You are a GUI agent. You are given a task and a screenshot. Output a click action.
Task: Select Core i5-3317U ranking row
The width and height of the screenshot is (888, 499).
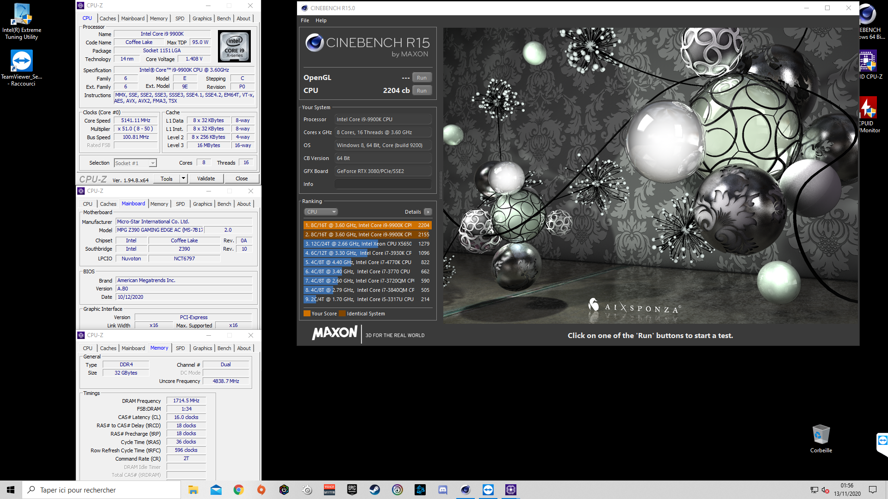[x=367, y=299]
